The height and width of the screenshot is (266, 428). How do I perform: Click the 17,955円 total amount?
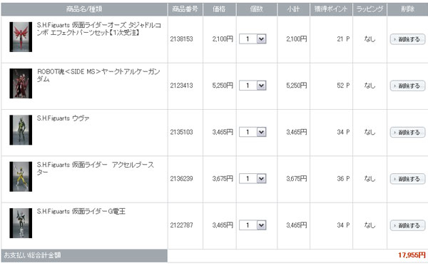coord(412,255)
